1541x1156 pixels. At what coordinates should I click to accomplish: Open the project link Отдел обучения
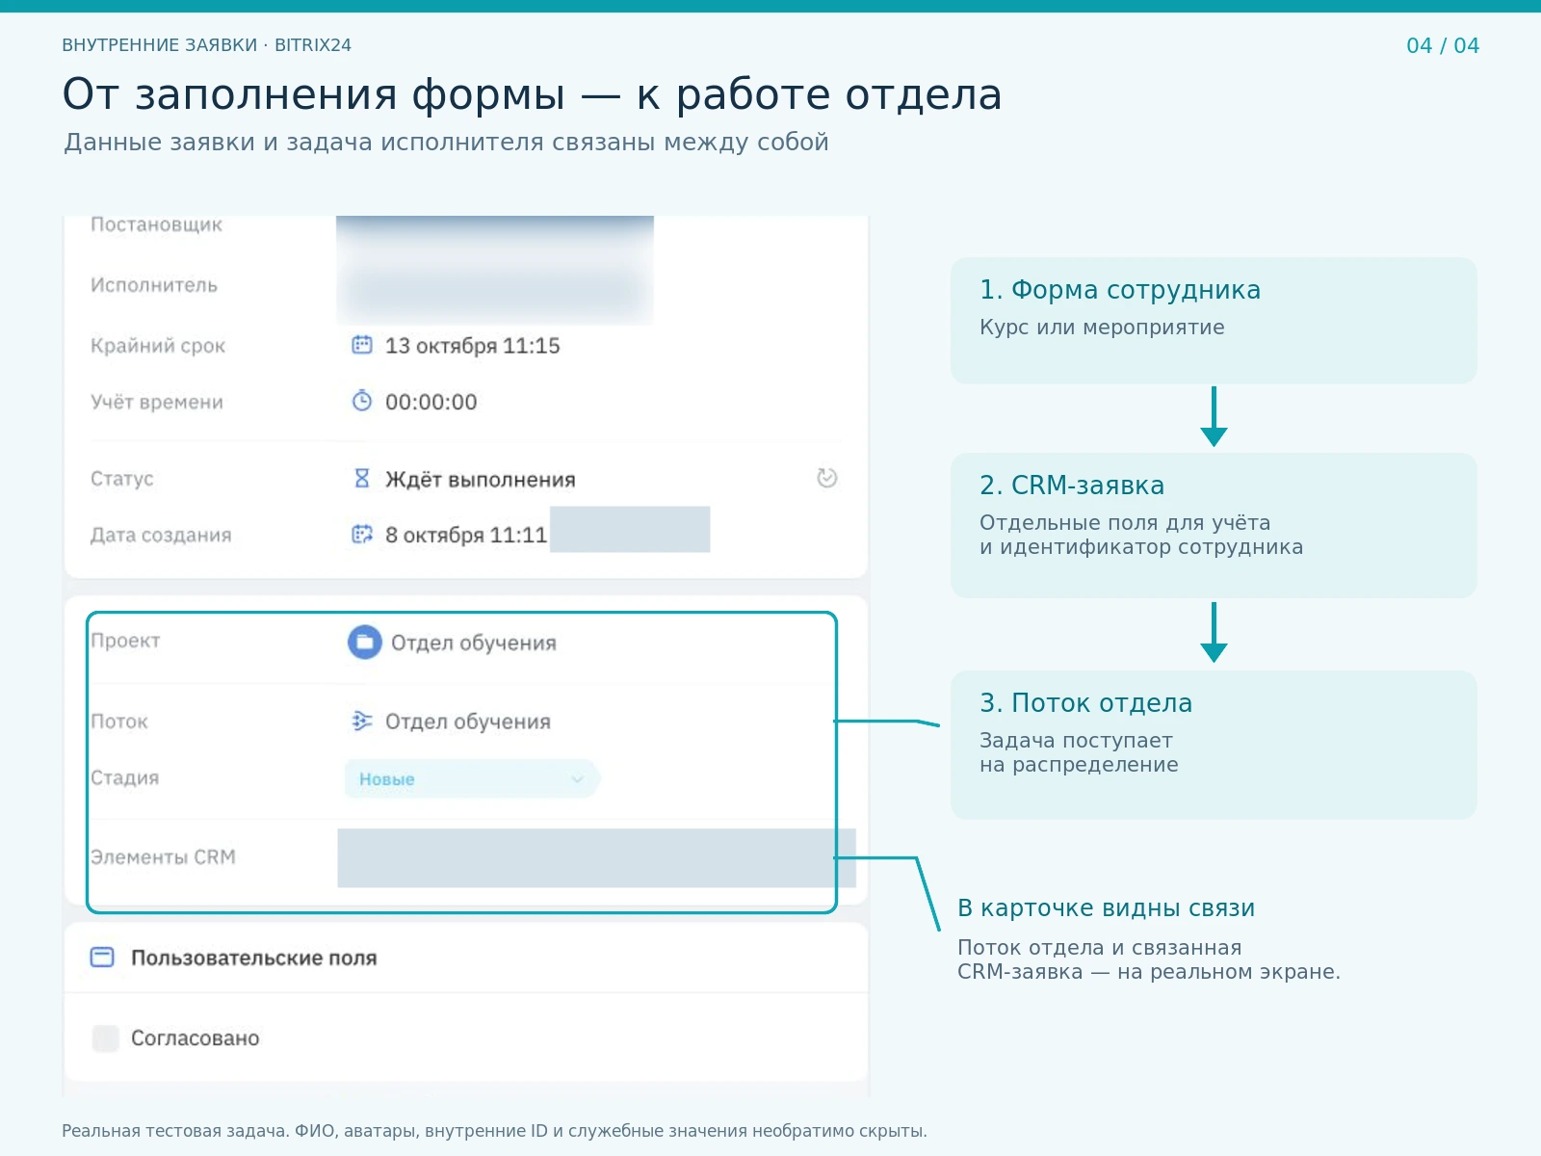[474, 643]
